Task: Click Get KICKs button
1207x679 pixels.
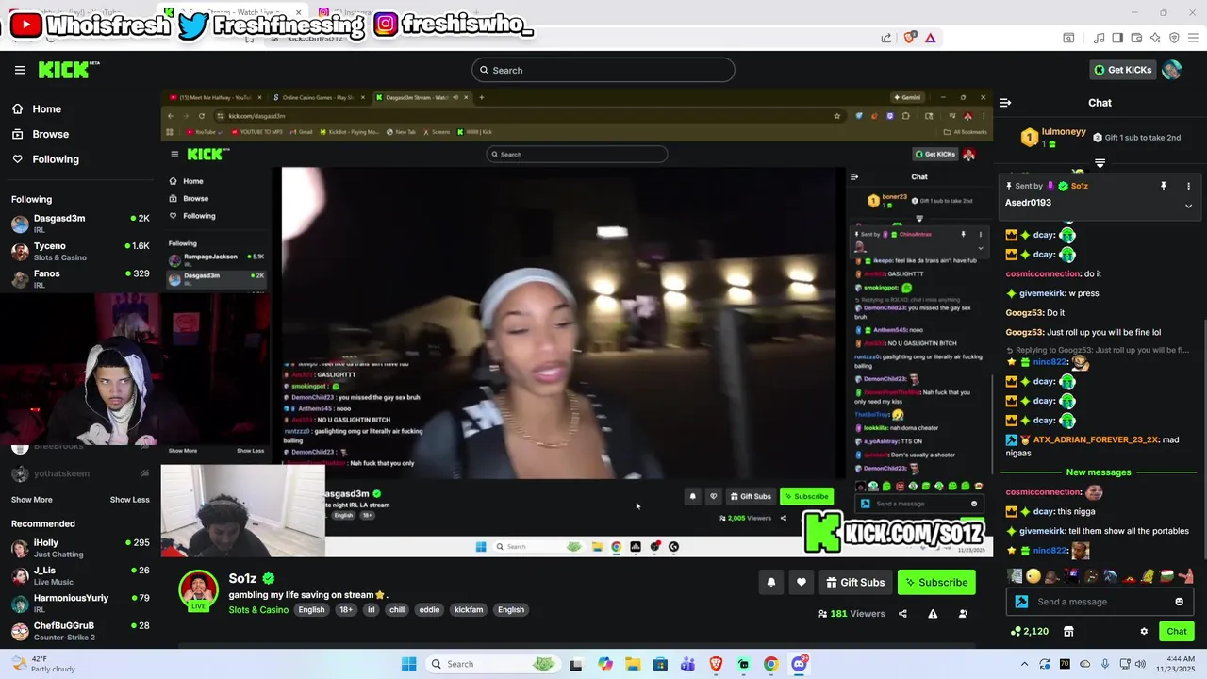Action: click(x=1122, y=70)
